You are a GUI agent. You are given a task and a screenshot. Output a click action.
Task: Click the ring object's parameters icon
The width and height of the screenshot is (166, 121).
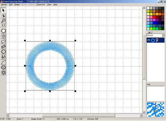pyautogui.click(x=157, y=40)
